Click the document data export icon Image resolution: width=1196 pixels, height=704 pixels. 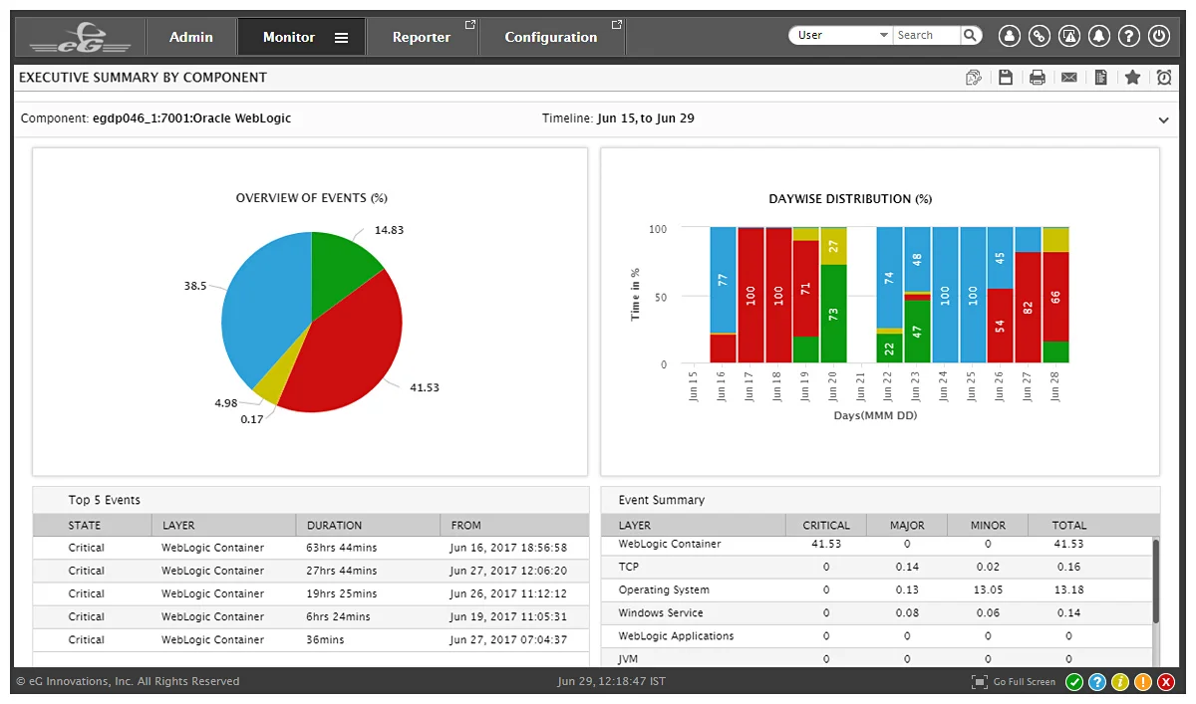[1101, 78]
